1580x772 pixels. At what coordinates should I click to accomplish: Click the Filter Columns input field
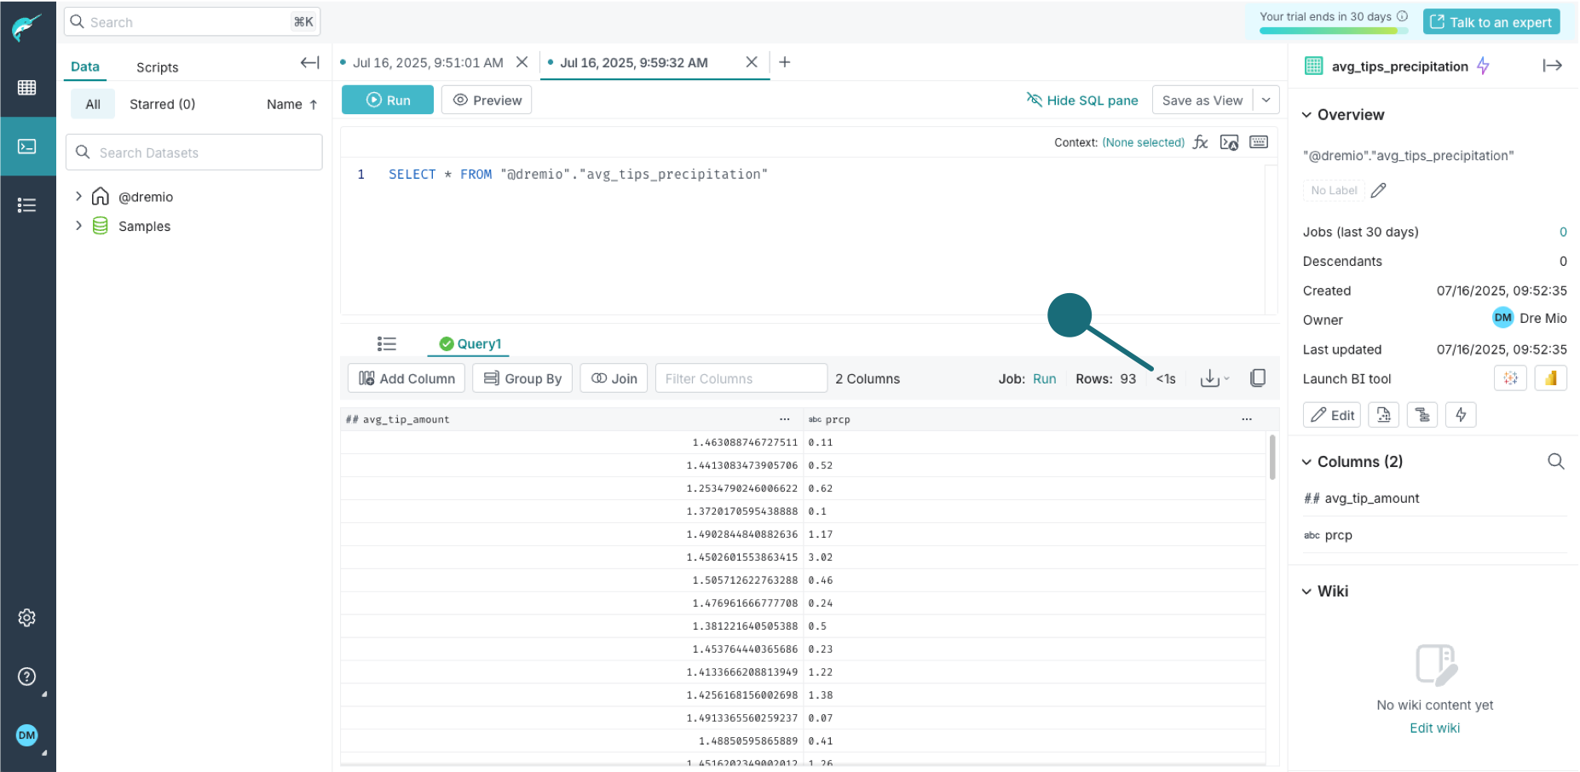740,377
